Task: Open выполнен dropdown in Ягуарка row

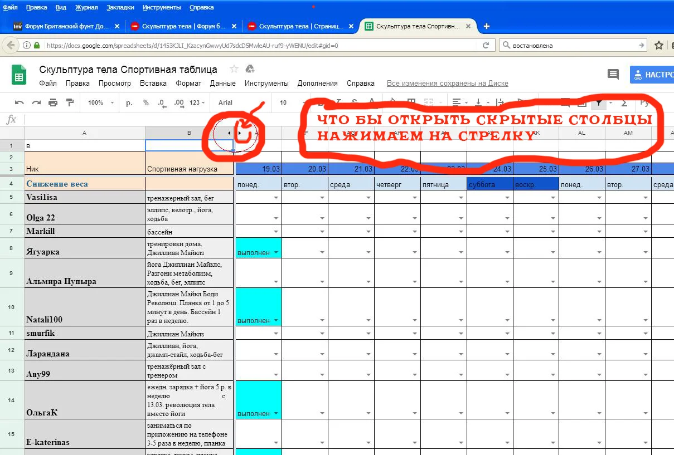Action: [x=277, y=250]
